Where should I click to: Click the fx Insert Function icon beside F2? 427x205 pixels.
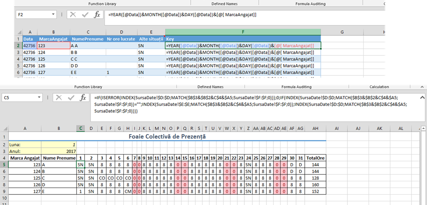[x=97, y=15]
